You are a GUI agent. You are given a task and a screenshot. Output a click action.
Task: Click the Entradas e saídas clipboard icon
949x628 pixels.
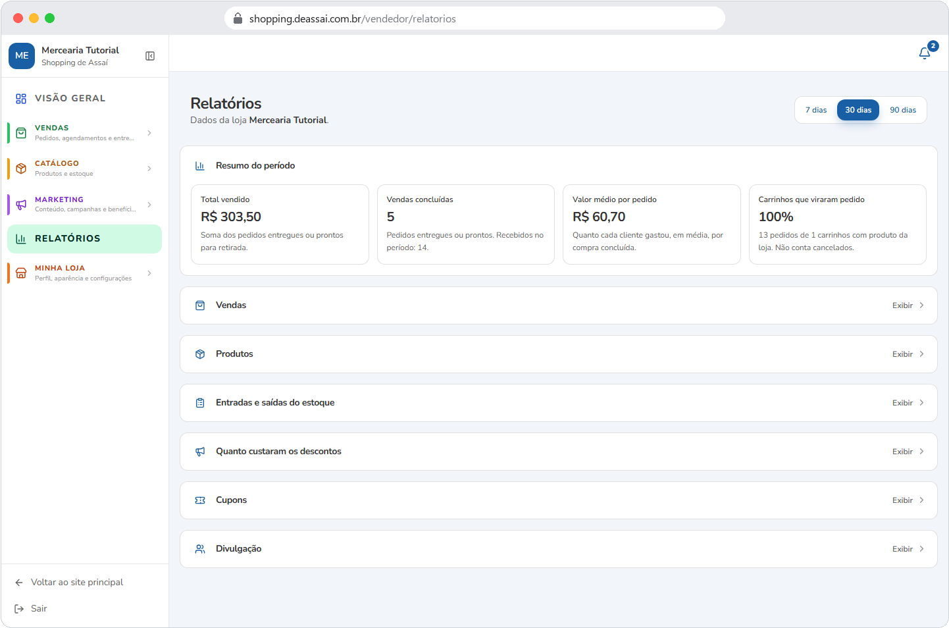(x=200, y=403)
